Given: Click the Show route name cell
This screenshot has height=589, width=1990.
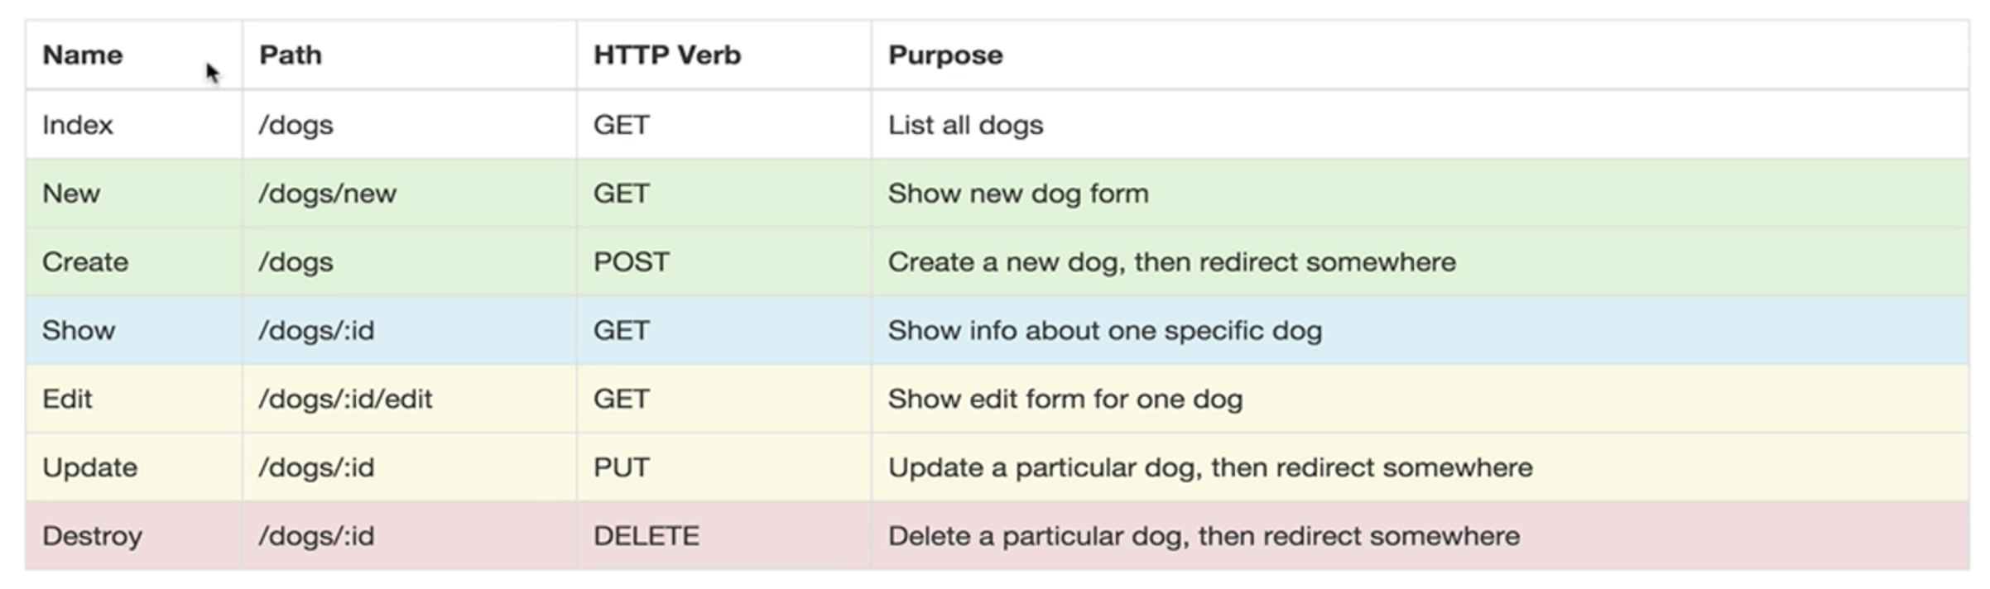Looking at the screenshot, I should coord(79,331).
